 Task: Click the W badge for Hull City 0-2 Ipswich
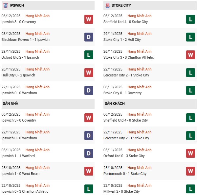tap(89, 72)
